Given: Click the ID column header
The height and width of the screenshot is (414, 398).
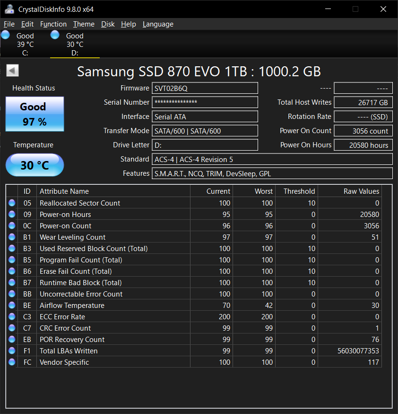Looking at the screenshot, I should (x=27, y=191).
